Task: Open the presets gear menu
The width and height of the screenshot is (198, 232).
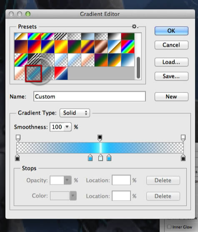Action: pos(135,27)
